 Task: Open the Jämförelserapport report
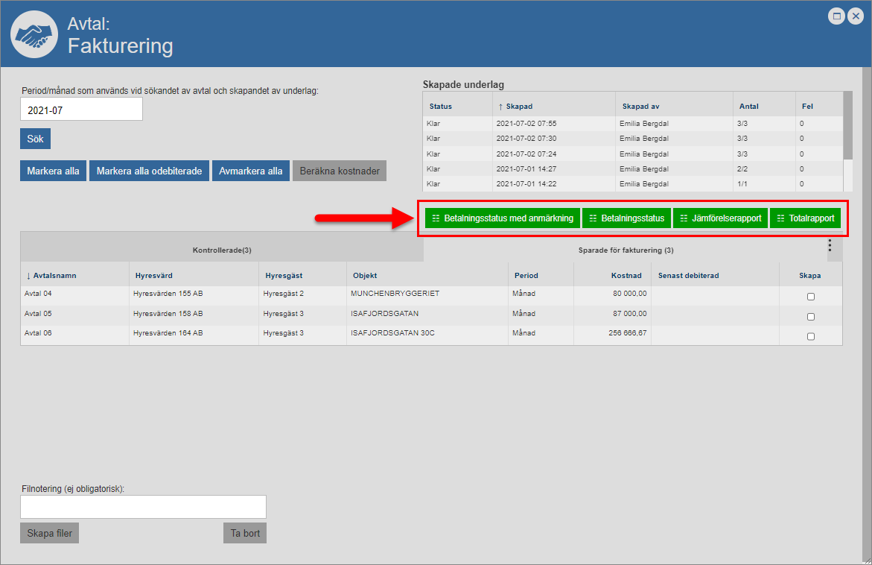click(720, 218)
